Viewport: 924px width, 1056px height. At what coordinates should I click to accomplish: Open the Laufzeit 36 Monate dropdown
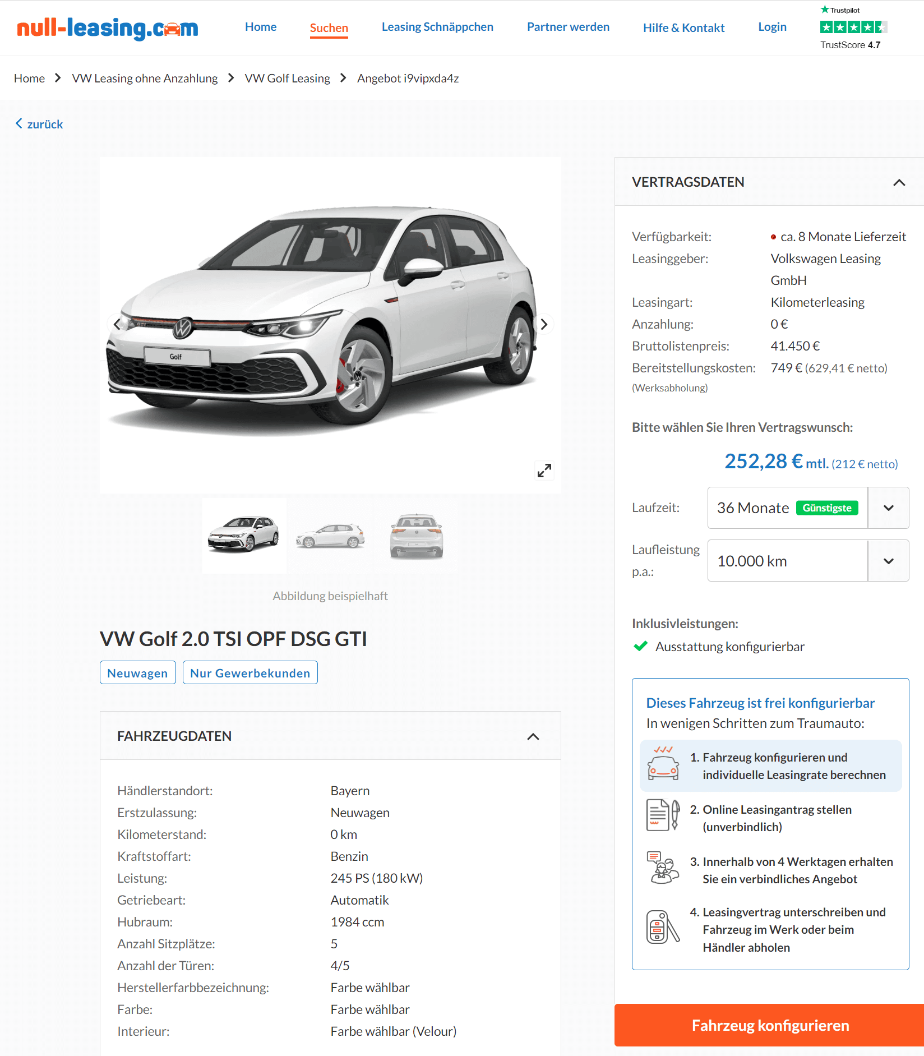point(808,508)
